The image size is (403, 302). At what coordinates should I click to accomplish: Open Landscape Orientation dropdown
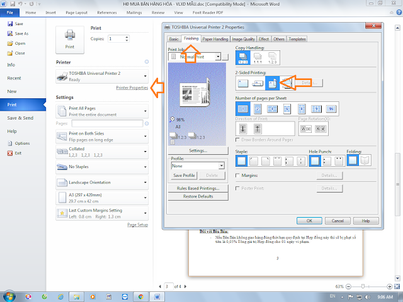coord(102,182)
